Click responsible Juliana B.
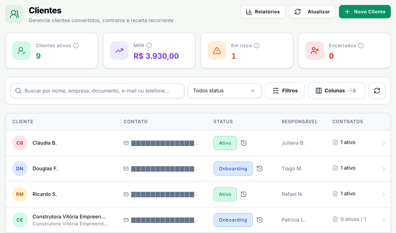Image resolution: width=396 pixels, height=233 pixels. tap(293, 143)
